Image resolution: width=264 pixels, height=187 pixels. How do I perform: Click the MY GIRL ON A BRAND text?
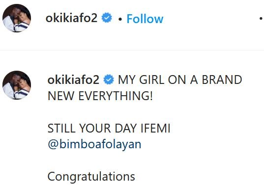(x=180, y=80)
